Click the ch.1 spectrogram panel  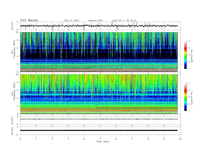[99, 52]
